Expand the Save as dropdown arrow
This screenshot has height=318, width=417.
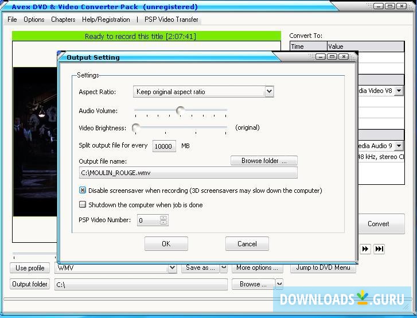point(224,267)
